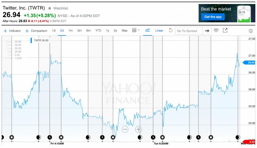Zoom in using the plus circle
This screenshot has height=148, width=257.
139,129
